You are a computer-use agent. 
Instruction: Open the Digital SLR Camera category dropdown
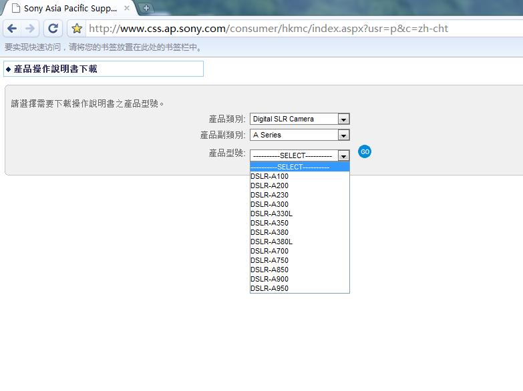pyautogui.click(x=299, y=119)
